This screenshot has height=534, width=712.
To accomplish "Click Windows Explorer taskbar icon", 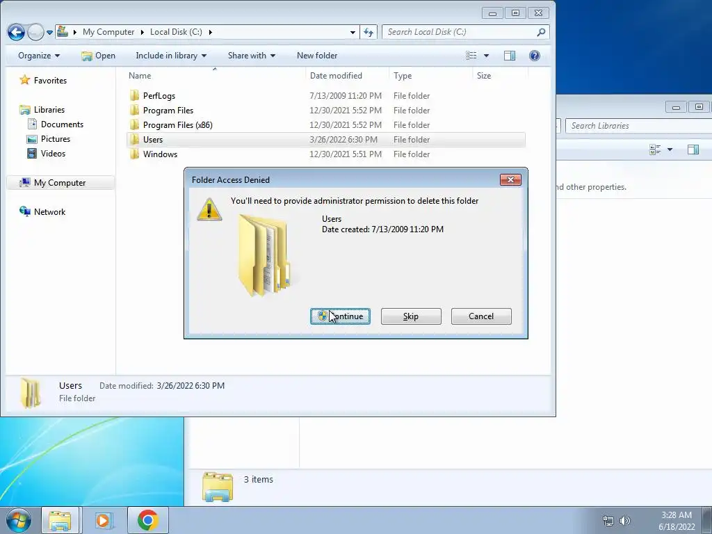I will tap(60, 520).
